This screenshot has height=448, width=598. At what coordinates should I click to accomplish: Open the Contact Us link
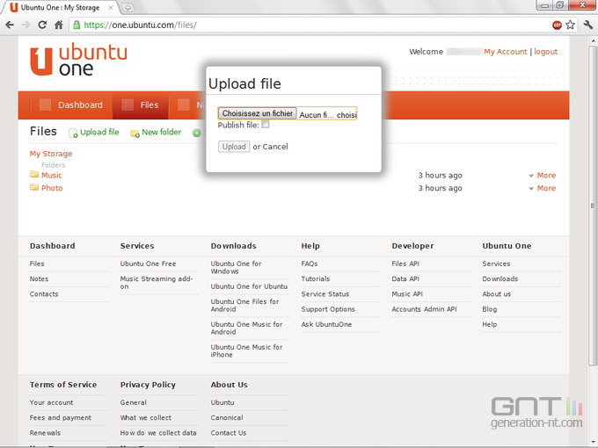(x=229, y=433)
